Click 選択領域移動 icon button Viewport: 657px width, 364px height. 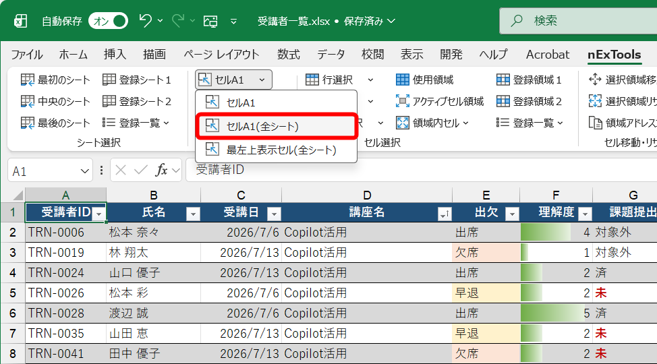tap(595, 79)
